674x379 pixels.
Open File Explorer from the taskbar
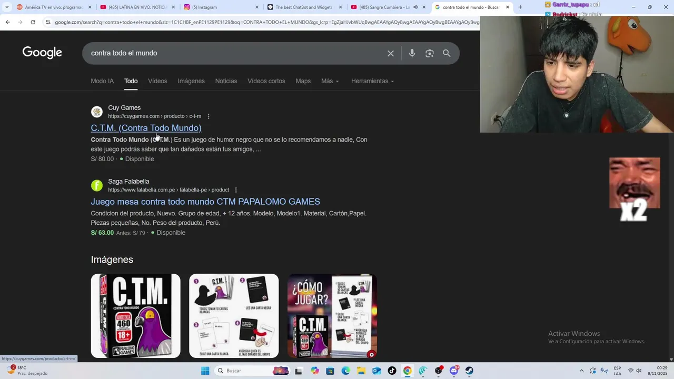pos(361,371)
